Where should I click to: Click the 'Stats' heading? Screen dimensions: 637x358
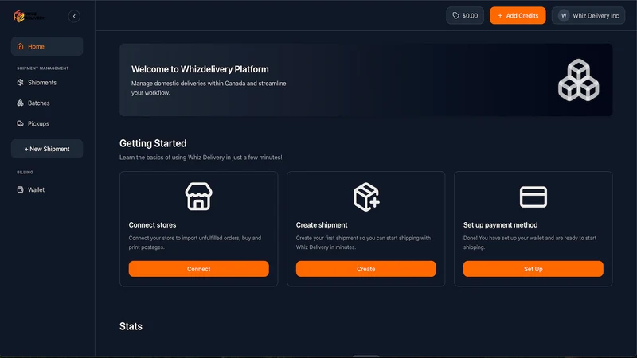point(131,326)
